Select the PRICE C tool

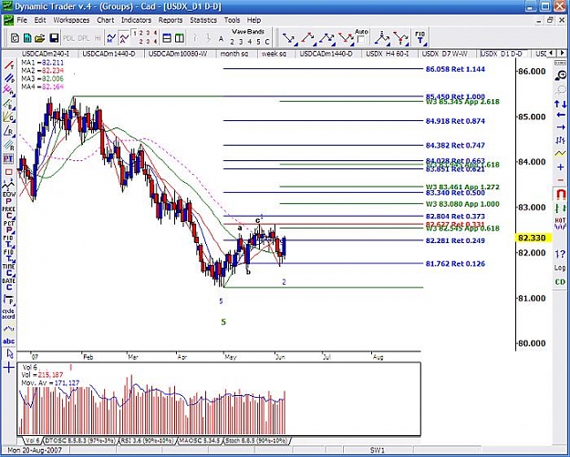click(x=9, y=212)
